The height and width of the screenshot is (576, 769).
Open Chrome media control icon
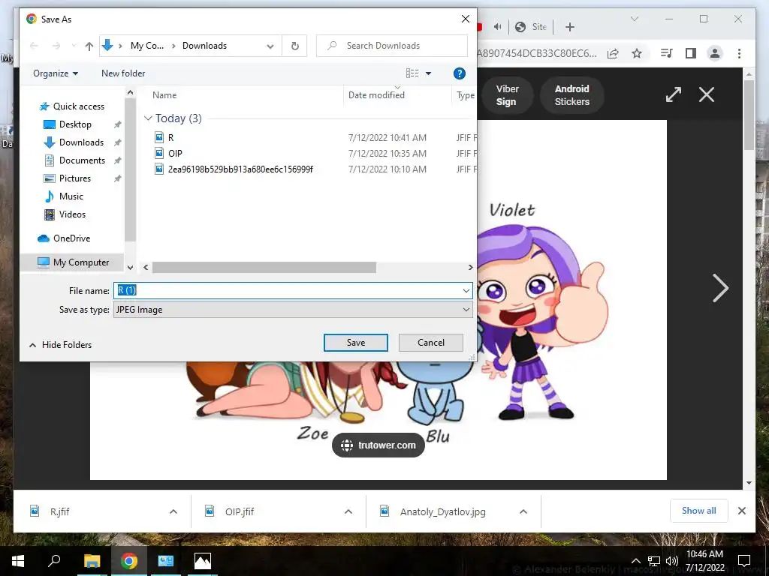(667, 53)
